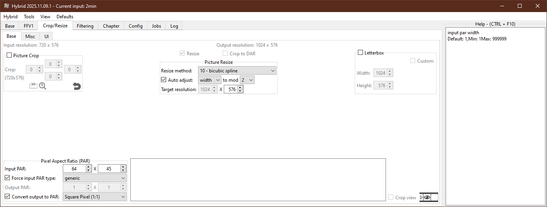
Task: Click the crop magnifier question-mark icon
Action: tap(42, 86)
